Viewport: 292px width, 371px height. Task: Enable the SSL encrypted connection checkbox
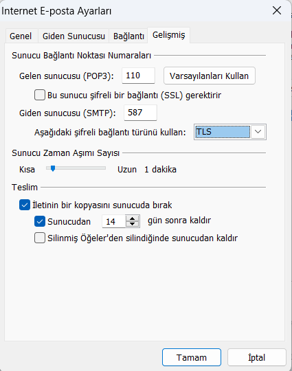coord(40,95)
